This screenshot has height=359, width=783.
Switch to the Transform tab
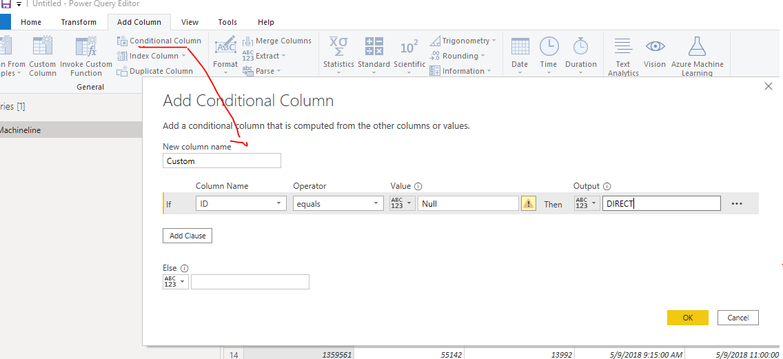pos(79,22)
